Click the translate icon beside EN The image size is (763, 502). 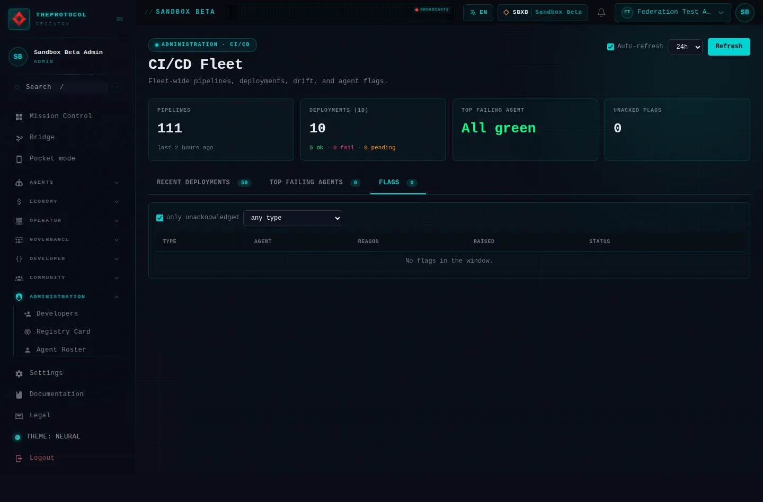coord(473,12)
